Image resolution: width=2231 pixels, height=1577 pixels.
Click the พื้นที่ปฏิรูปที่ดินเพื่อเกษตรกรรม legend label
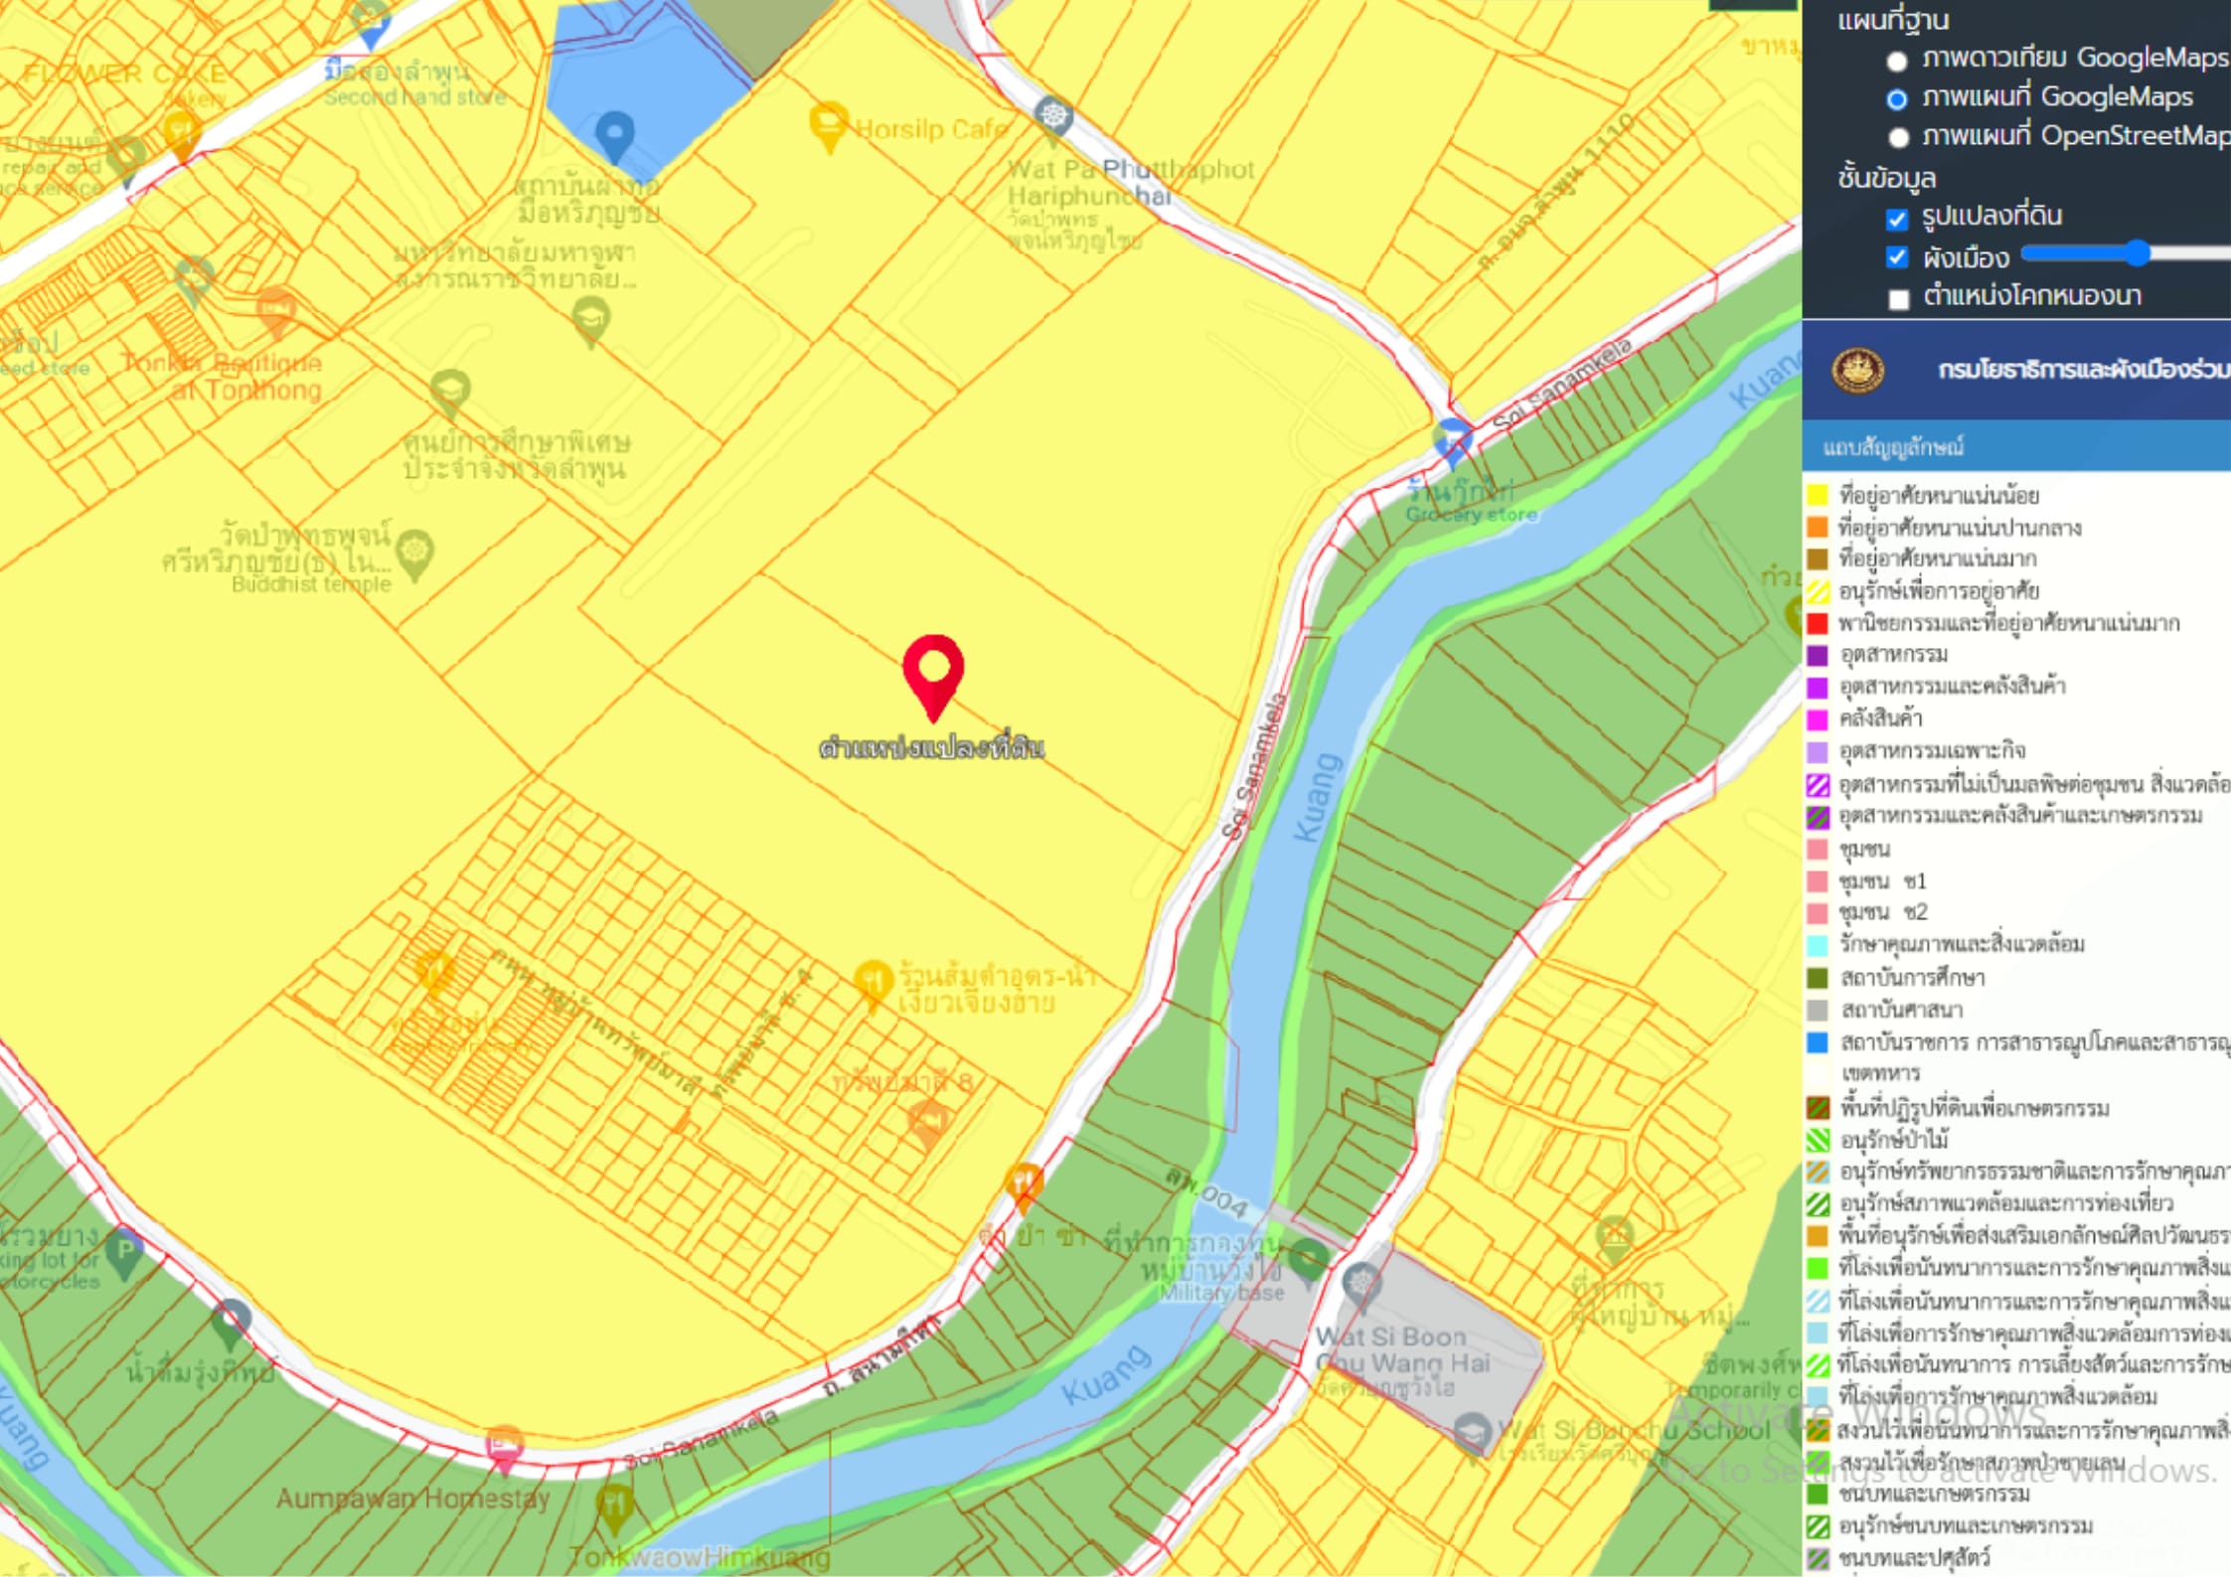point(1974,1107)
